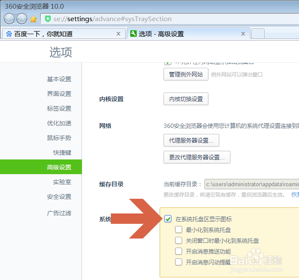Click the 代理服务器设置... button
This screenshot has width=299, height=280.
[191, 140]
